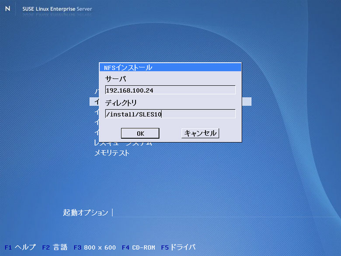341x256 pixels.
Task: Focus the サーバ IP address field
Action: (170, 90)
